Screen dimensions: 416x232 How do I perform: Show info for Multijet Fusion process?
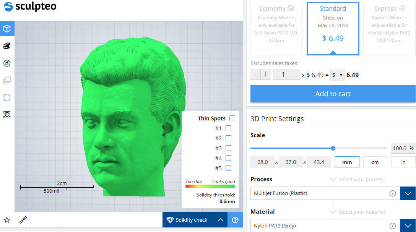(392, 193)
